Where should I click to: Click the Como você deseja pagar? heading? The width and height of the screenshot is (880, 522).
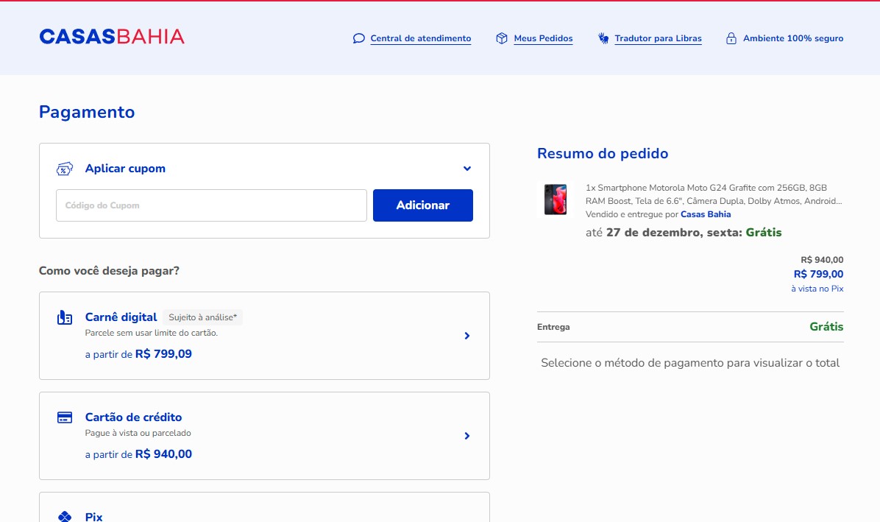[x=109, y=271]
